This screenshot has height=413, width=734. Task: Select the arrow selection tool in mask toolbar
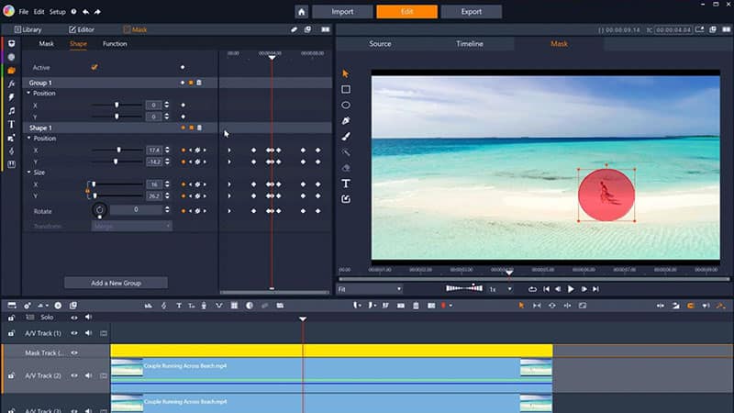(346, 73)
